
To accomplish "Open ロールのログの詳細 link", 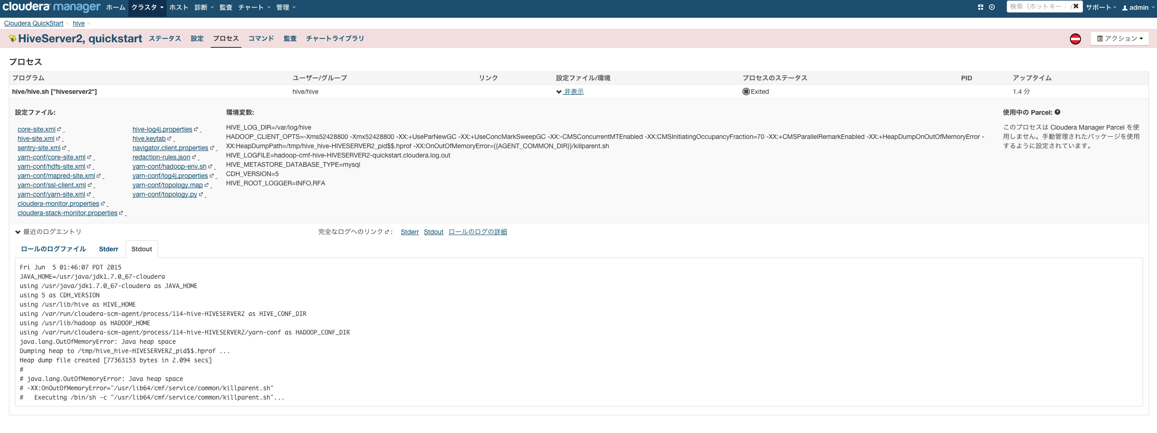I will click(x=478, y=232).
